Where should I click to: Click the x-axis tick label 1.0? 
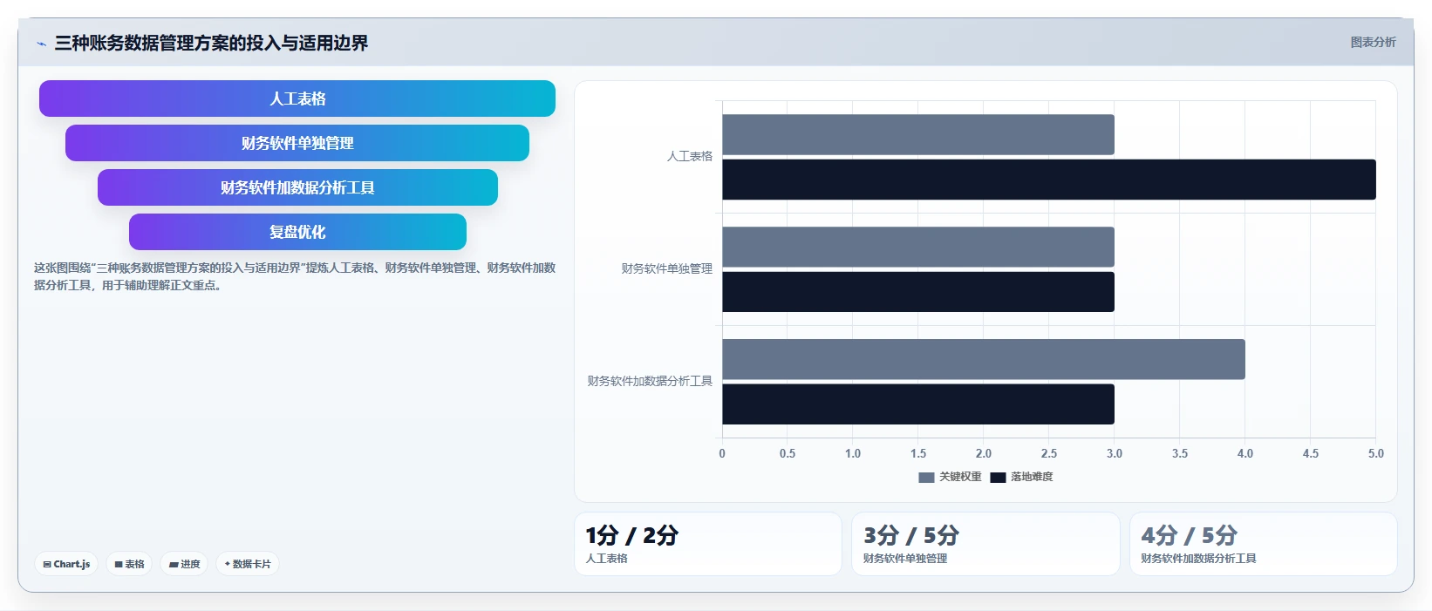853,453
